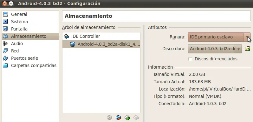Remove the selected disk attachment
This screenshot has width=253, height=122.
(118, 118)
